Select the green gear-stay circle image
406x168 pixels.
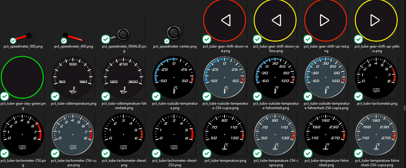(x=22, y=77)
